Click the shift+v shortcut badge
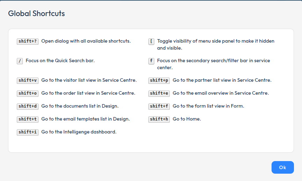The image size is (302, 181). (28, 80)
